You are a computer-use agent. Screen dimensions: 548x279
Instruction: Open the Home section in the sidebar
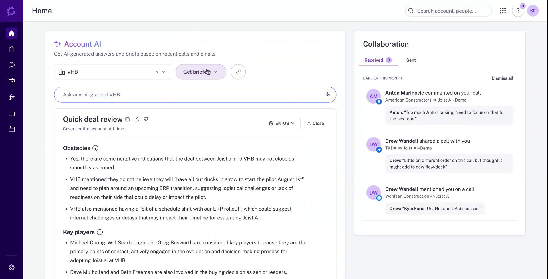pyautogui.click(x=11, y=33)
